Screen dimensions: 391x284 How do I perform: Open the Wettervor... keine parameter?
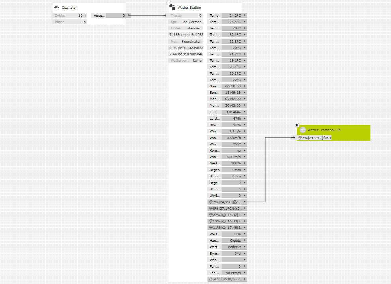click(x=185, y=61)
